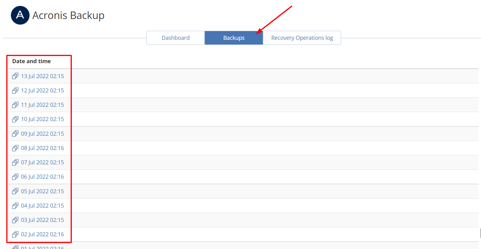This screenshot has width=481, height=249.
Task: Click the Date and time column header
Action: click(x=31, y=61)
